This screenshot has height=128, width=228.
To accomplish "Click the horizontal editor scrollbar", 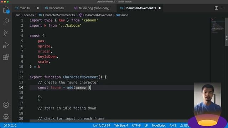I will (109, 121).
